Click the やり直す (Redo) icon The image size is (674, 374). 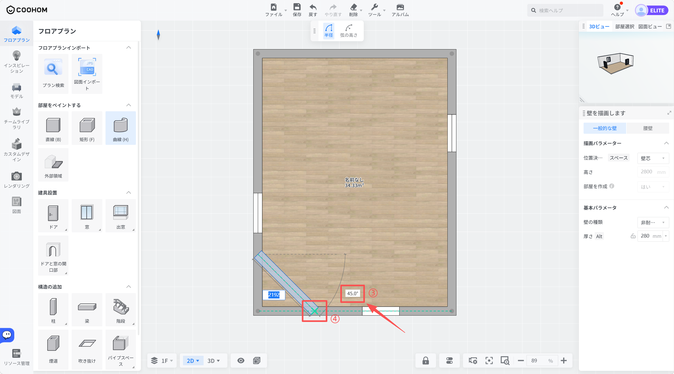pos(333,10)
